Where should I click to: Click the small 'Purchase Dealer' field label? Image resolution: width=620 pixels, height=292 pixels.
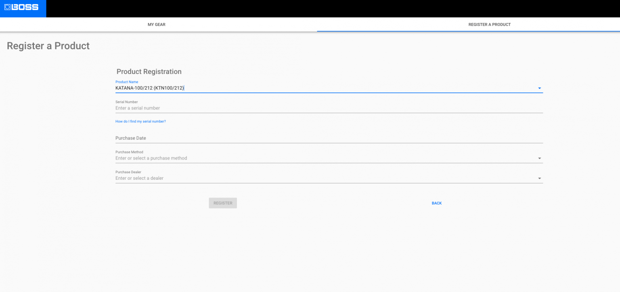(x=128, y=172)
